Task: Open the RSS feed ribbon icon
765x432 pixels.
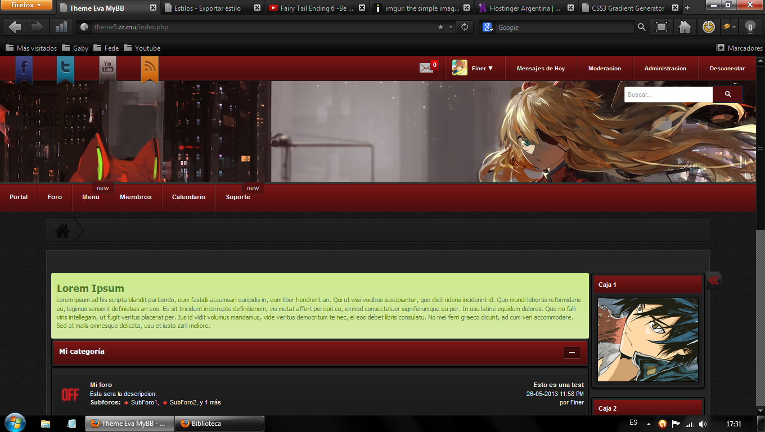Action: (150, 70)
